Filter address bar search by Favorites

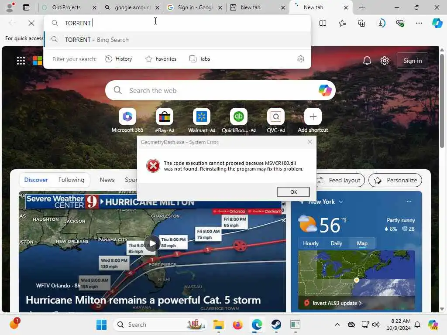pyautogui.click(x=161, y=59)
